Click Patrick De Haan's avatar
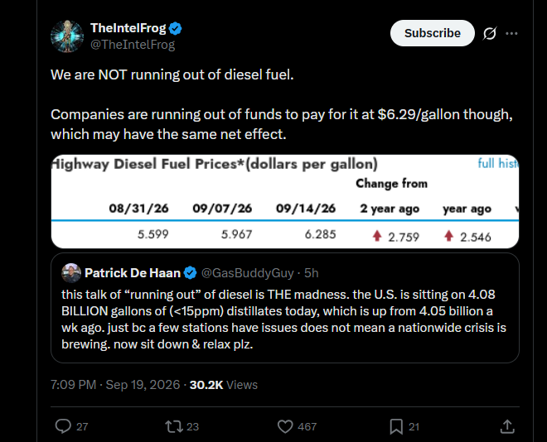Image resolution: width=547 pixels, height=442 pixels. tap(71, 273)
